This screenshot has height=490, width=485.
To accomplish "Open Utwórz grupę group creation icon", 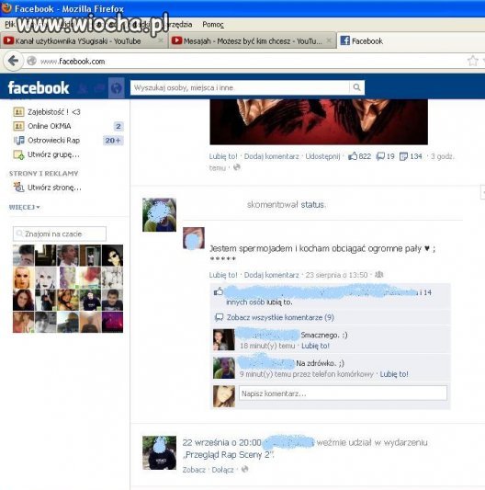I will pos(18,154).
